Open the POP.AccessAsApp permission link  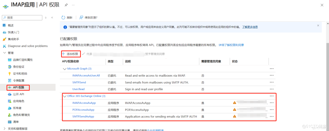[83, 110]
